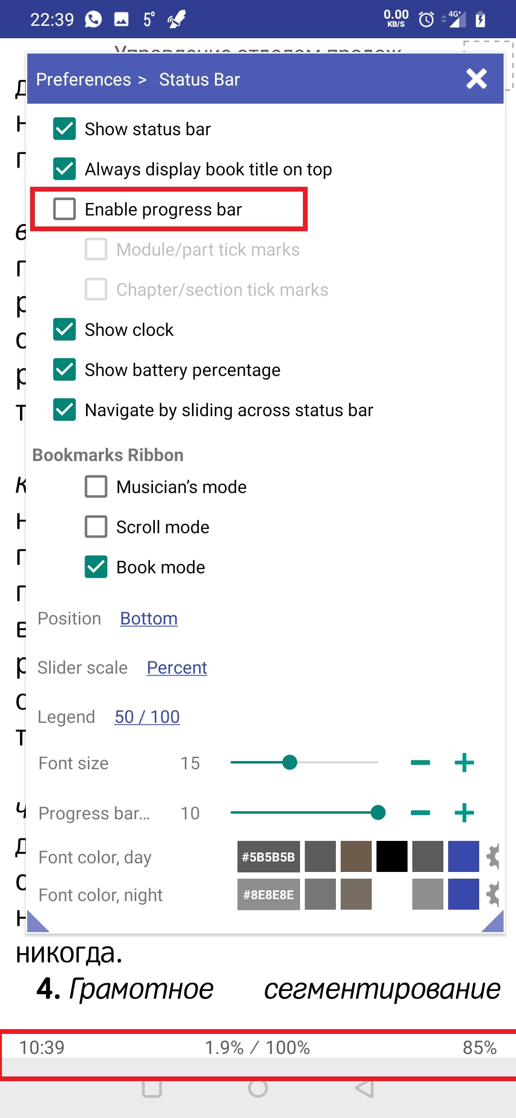Tap the bottom-left corner resize triangle
Viewport: 516px width, 1118px height.
tap(36, 923)
